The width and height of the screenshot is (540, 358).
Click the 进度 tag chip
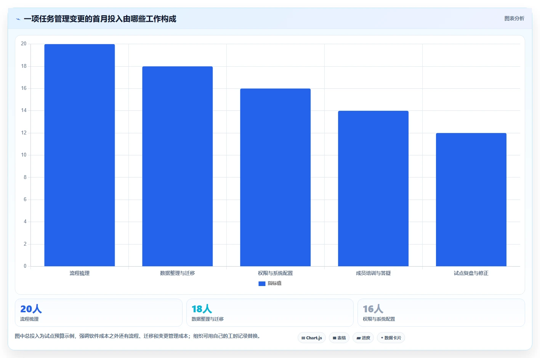click(x=363, y=338)
